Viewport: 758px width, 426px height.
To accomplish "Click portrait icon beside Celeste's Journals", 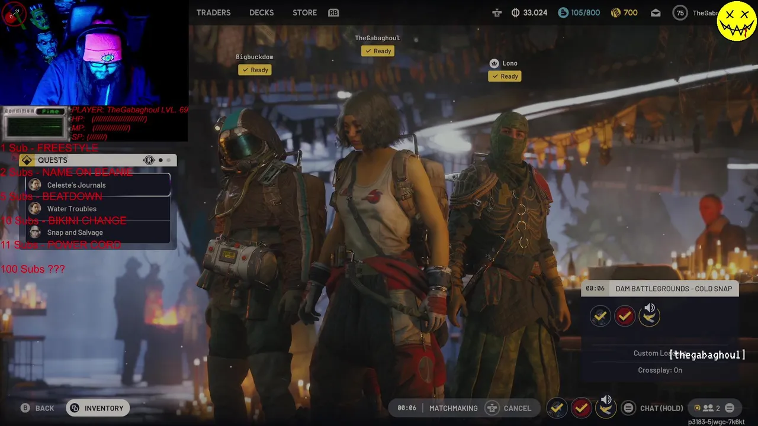I will (35, 185).
